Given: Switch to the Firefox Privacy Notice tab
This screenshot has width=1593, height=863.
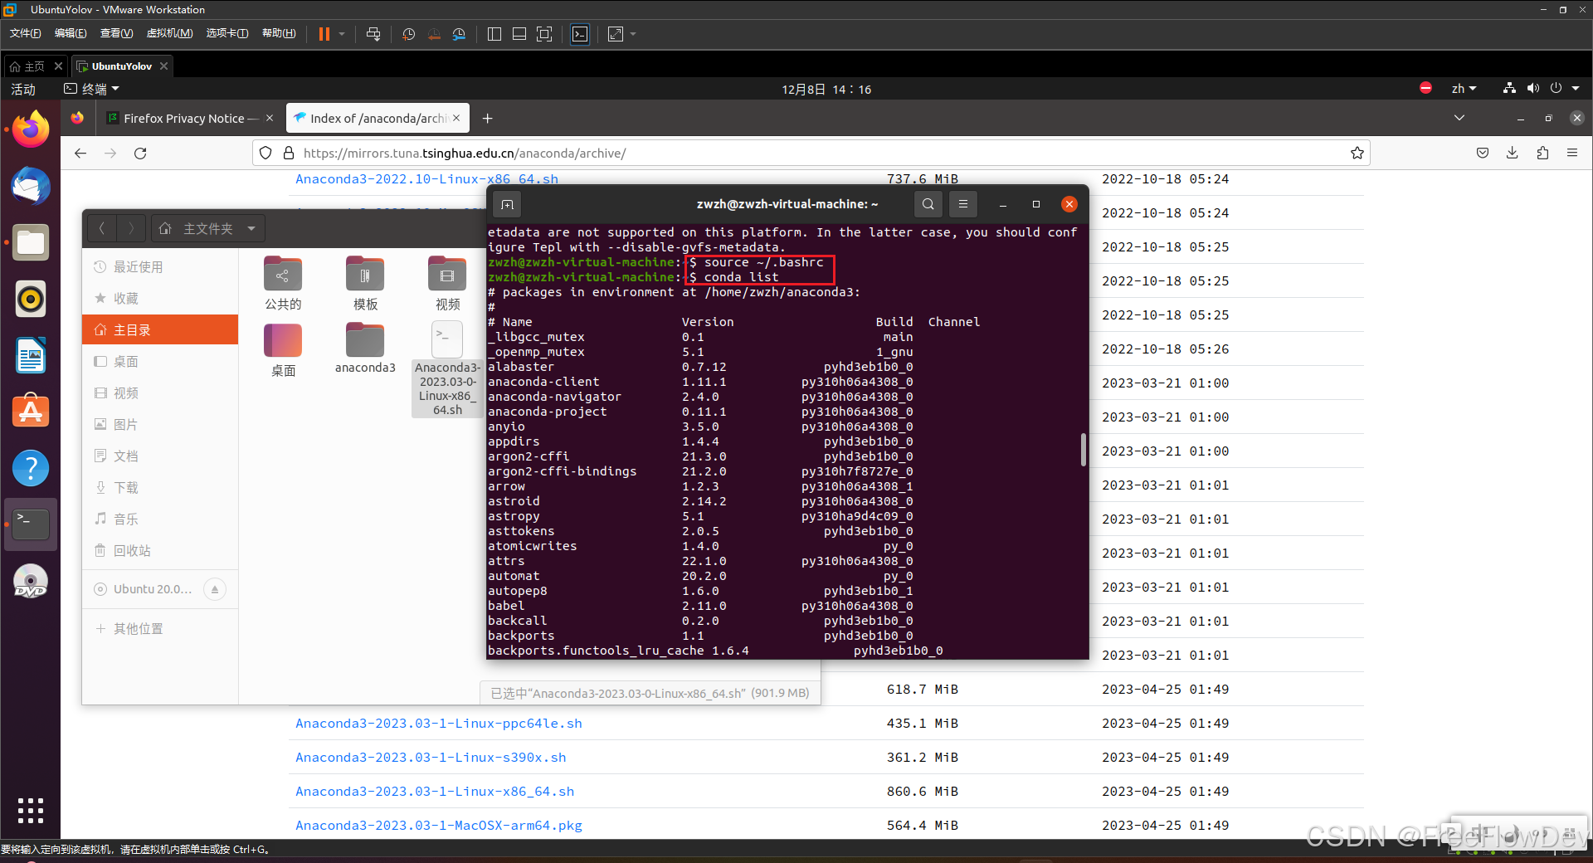Looking at the screenshot, I should coord(184,118).
